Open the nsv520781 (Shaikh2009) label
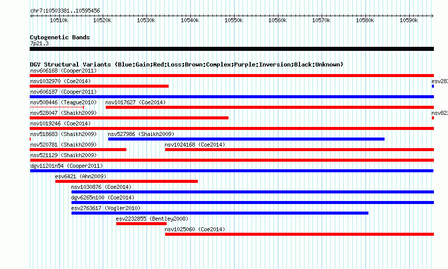 [x=63, y=145]
